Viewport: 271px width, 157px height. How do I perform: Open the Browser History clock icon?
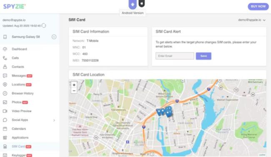click(x=5, y=93)
